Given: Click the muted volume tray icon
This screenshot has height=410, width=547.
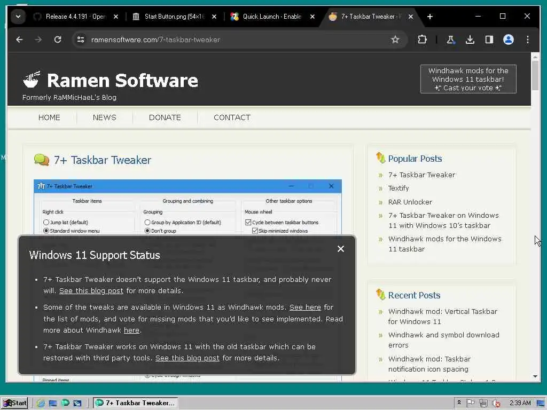Looking at the screenshot, I should 496,404.
